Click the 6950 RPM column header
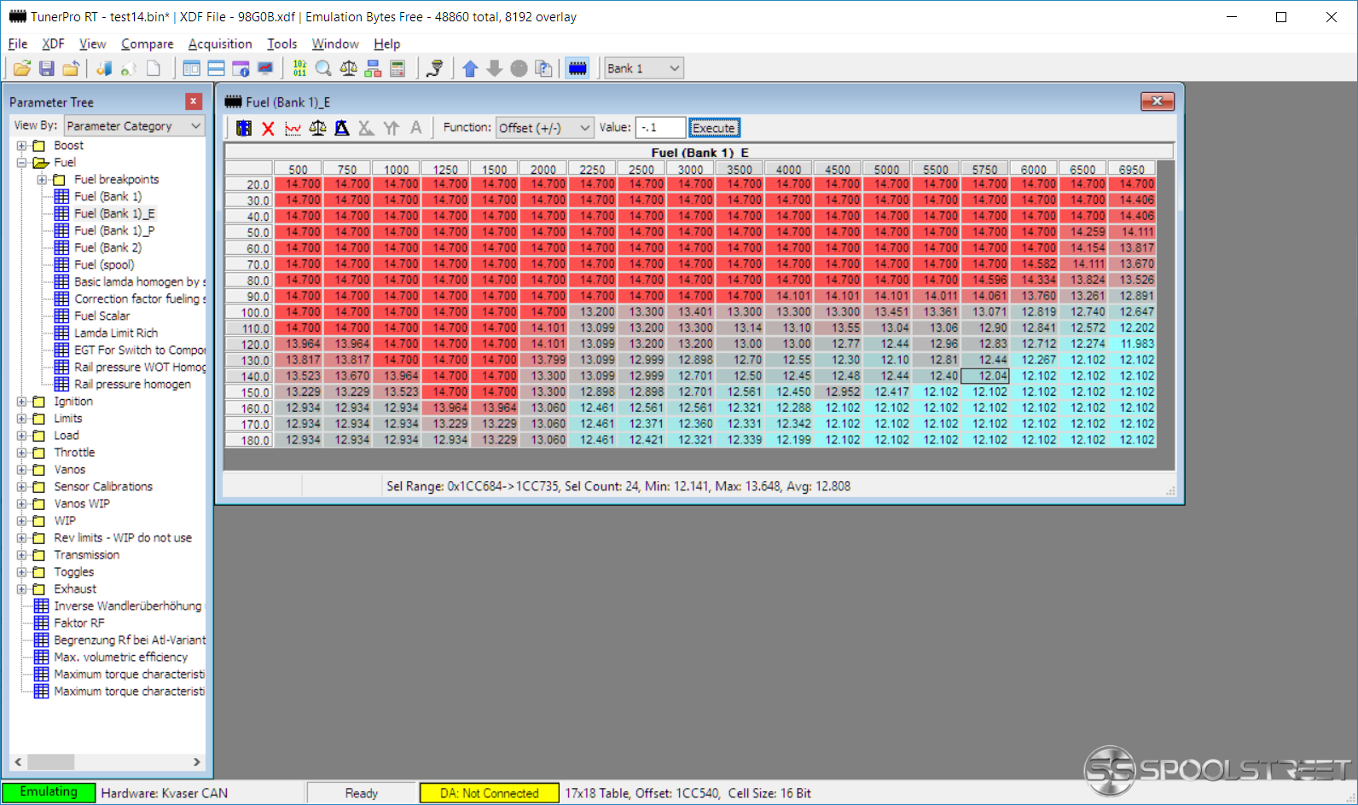 tap(1132, 169)
